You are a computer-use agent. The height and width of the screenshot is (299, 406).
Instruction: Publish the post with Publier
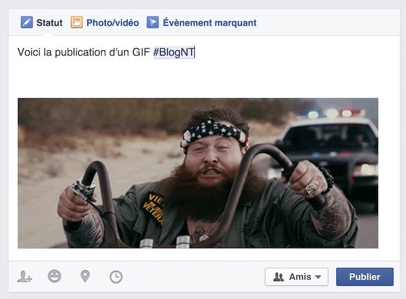(365, 277)
